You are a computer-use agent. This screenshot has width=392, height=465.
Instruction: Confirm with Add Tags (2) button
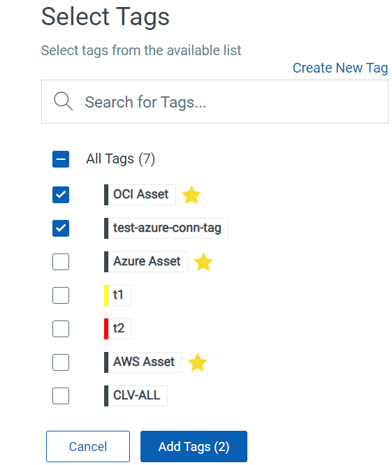click(x=194, y=446)
